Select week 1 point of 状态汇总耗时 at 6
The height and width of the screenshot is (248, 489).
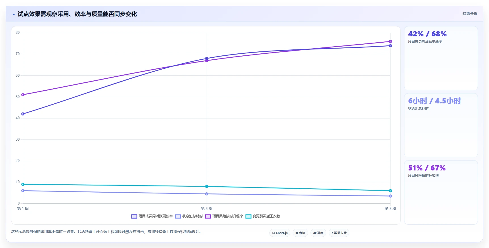pyautogui.click(x=23, y=191)
